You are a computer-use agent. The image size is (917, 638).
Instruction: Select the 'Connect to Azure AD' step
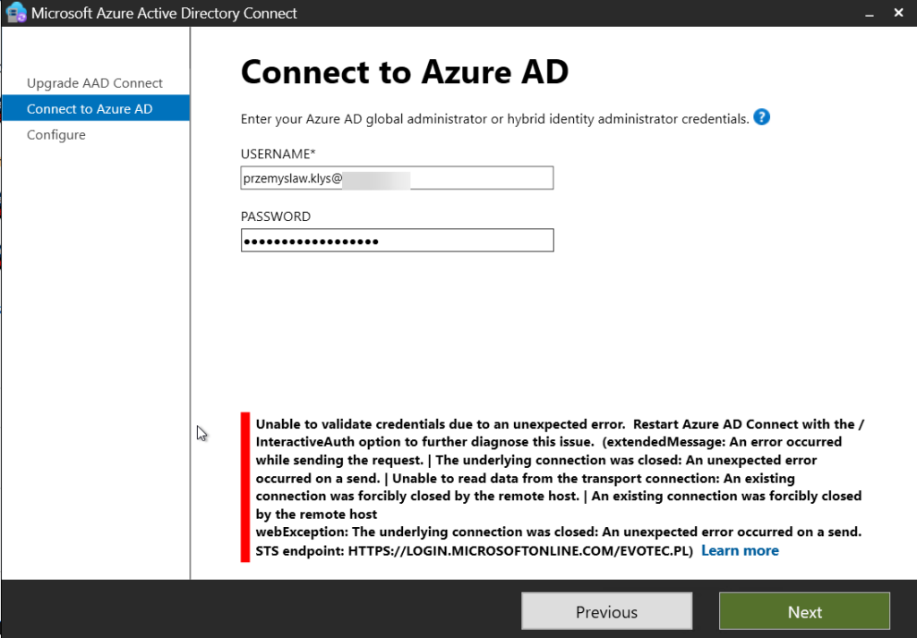click(x=95, y=108)
